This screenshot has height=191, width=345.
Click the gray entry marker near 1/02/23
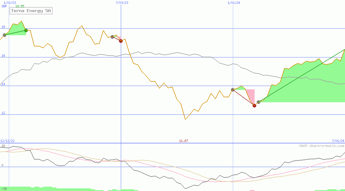(x=4, y=35)
